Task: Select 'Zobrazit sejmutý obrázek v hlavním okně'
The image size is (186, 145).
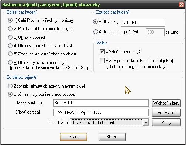Action: pyautogui.click(x=10, y=86)
